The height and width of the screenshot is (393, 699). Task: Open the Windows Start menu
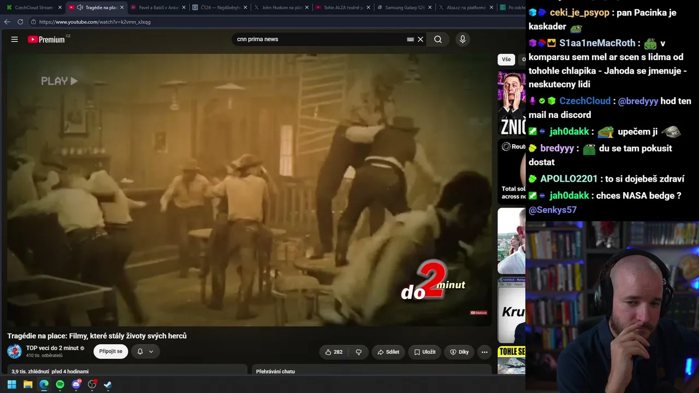click(x=11, y=384)
